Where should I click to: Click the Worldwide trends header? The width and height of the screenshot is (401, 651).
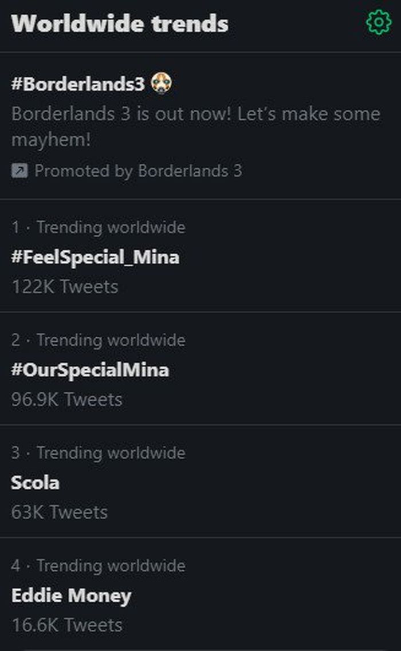point(120,23)
